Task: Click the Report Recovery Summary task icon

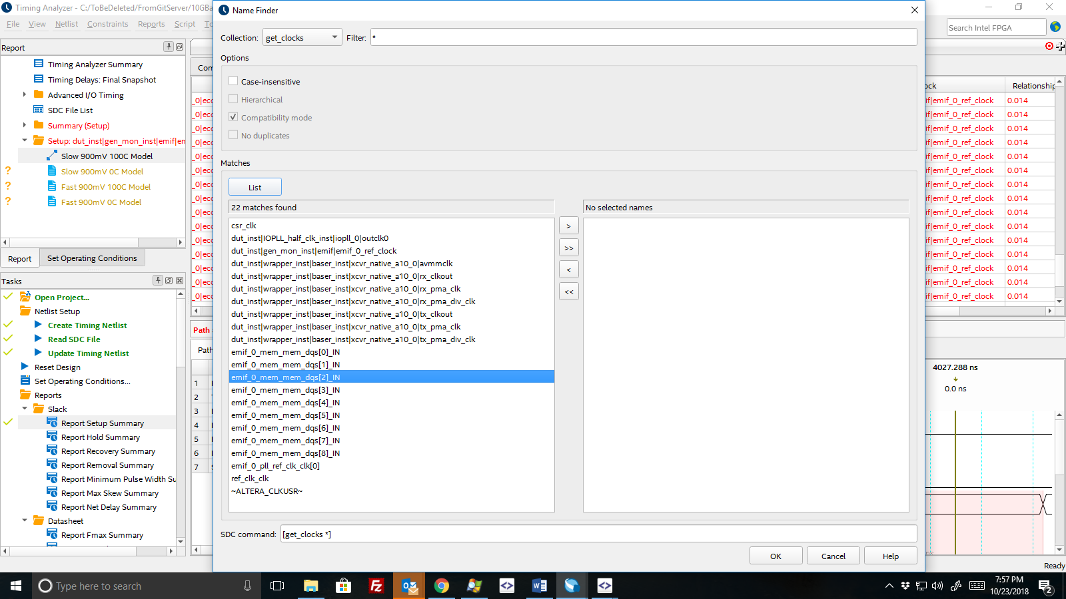Action: pos(52,451)
